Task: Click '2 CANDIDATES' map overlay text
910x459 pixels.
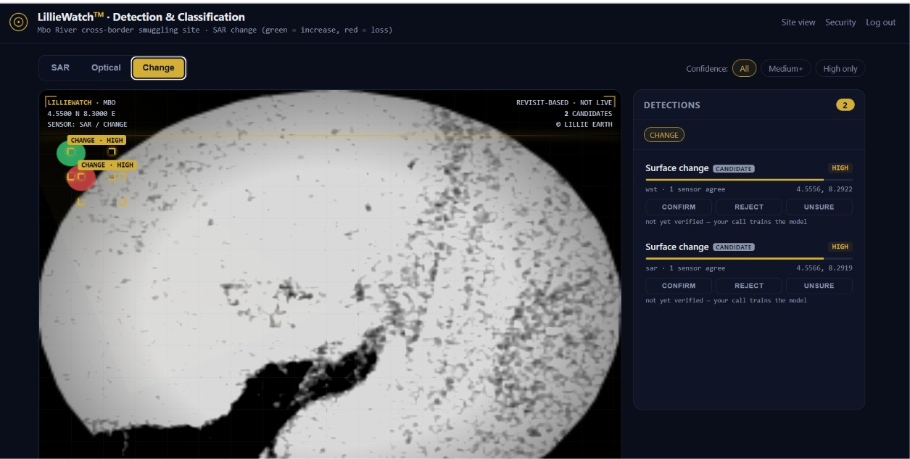Action: click(x=588, y=114)
